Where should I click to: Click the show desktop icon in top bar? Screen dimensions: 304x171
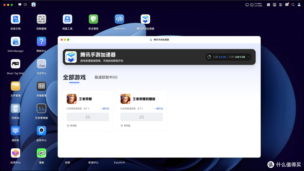[x=20, y=4]
